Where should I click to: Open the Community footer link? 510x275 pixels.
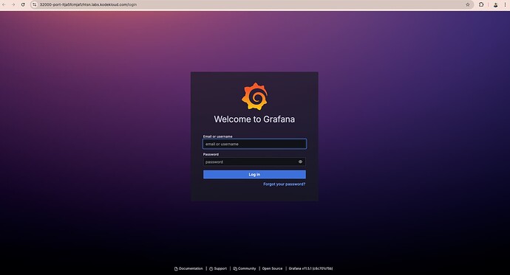[x=245, y=268]
